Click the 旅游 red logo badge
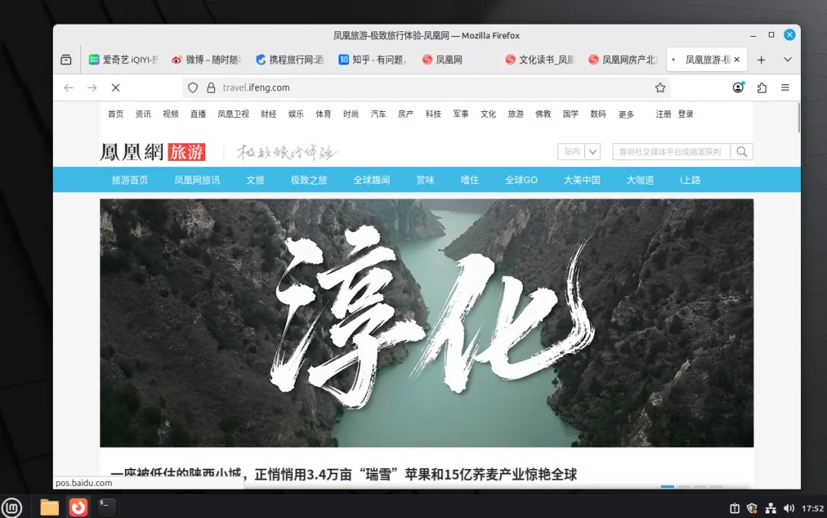The width and height of the screenshot is (827, 518). 186,152
